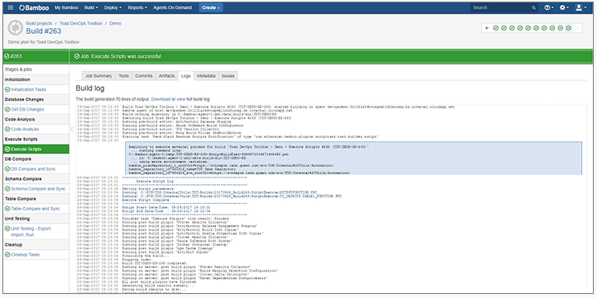Click the plan gear avatar beside Build #263
Viewport: 597px width, 298px height.
(x=15, y=28)
